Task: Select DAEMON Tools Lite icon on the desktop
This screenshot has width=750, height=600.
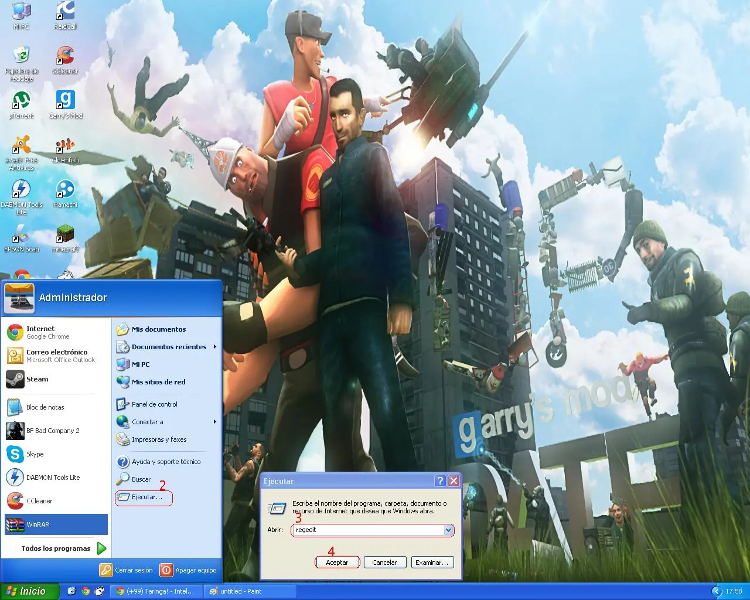Action: pyautogui.click(x=21, y=197)
